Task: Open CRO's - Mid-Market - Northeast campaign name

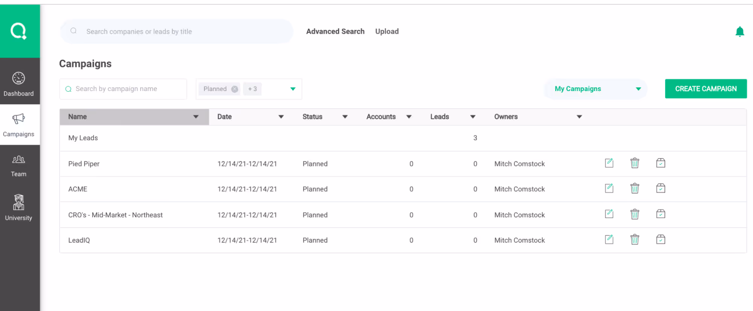Action: tap(115, 215)
